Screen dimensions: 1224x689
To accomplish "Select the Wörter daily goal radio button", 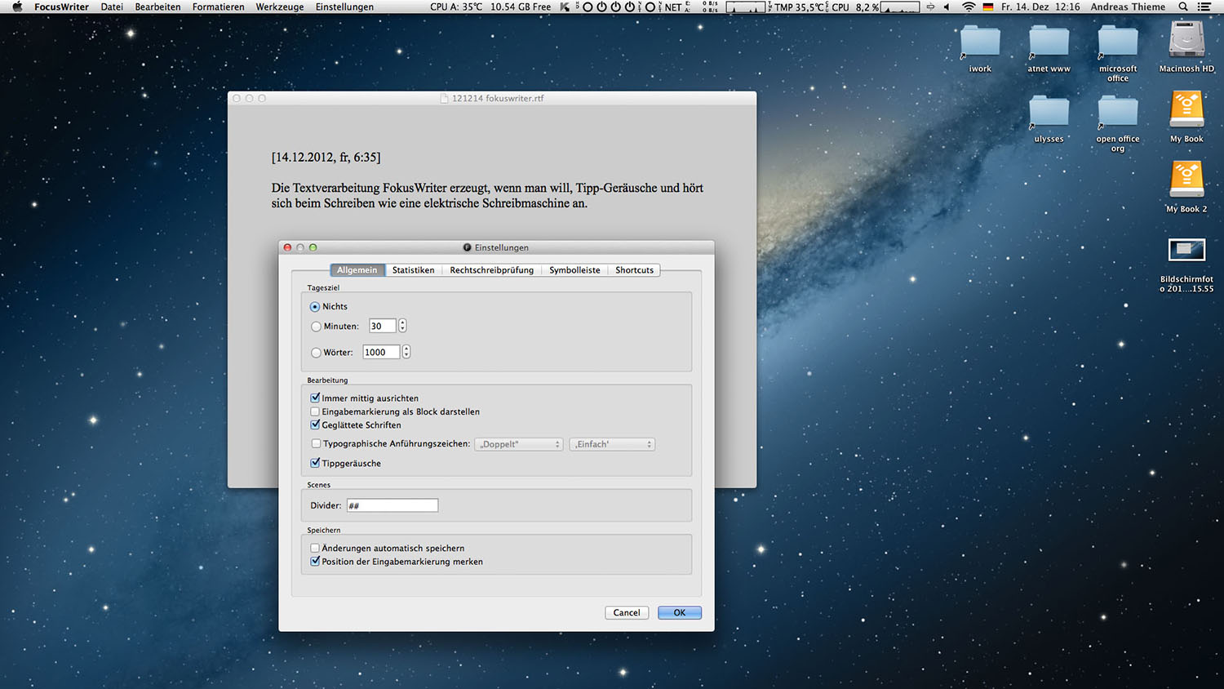I will 316,353.
